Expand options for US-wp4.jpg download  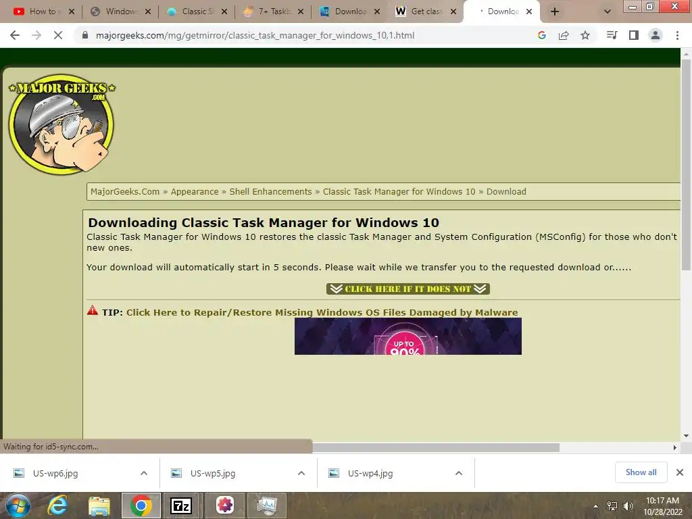pyautogui.click(x=459, y=473)
